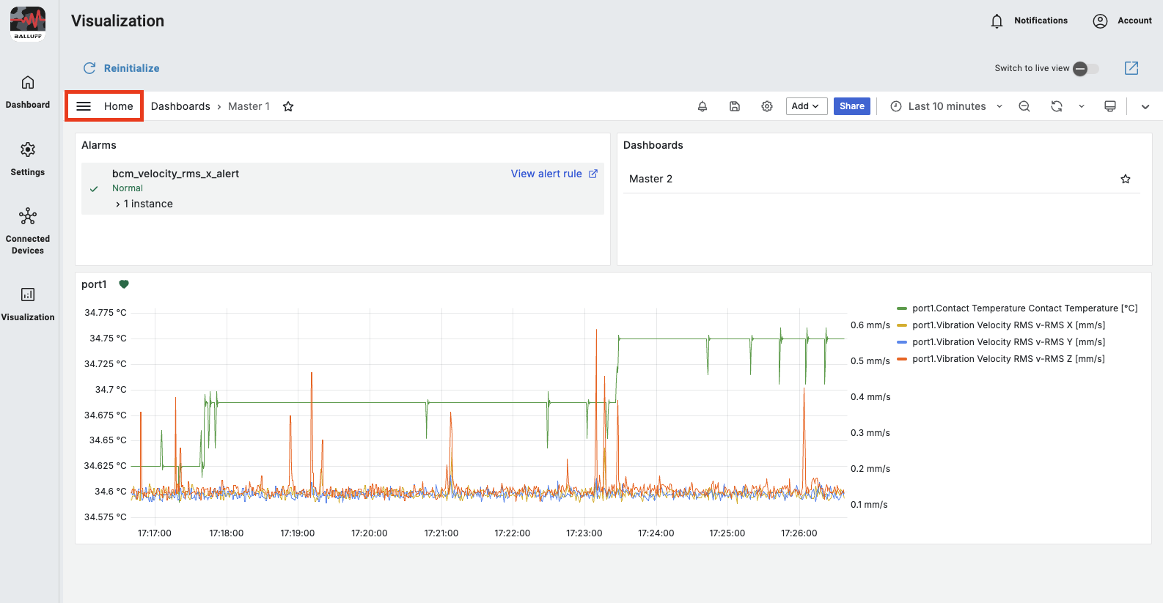Viewport: 1163px width, 603px height.
Task: Click the zoom out time range icon
Action: pos(1024,106)
